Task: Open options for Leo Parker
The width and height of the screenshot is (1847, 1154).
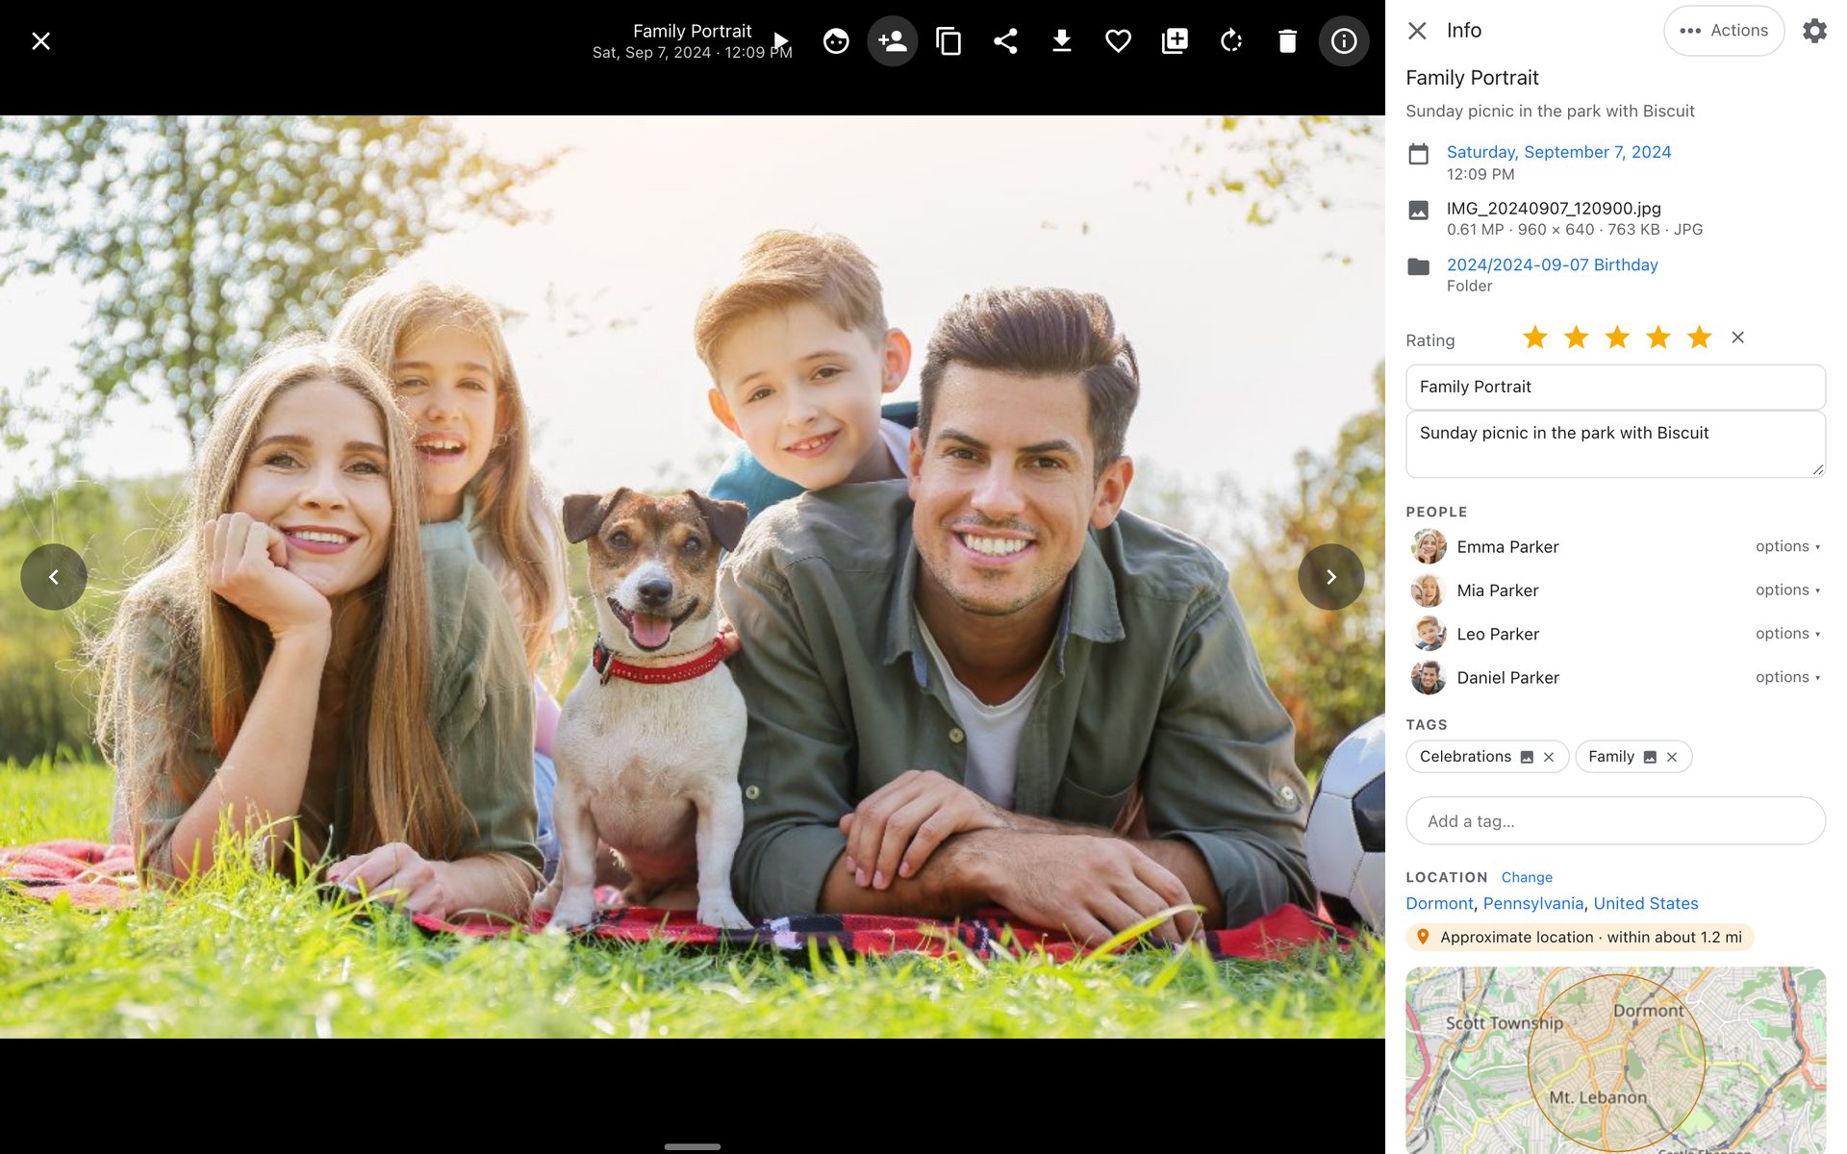Action: point(1787,633)
